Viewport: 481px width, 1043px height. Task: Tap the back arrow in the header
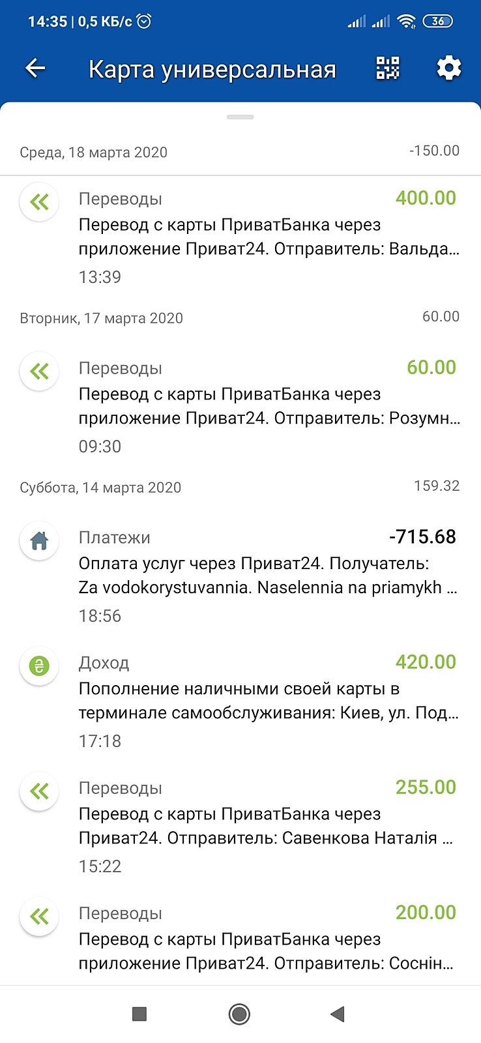point(35,68)
